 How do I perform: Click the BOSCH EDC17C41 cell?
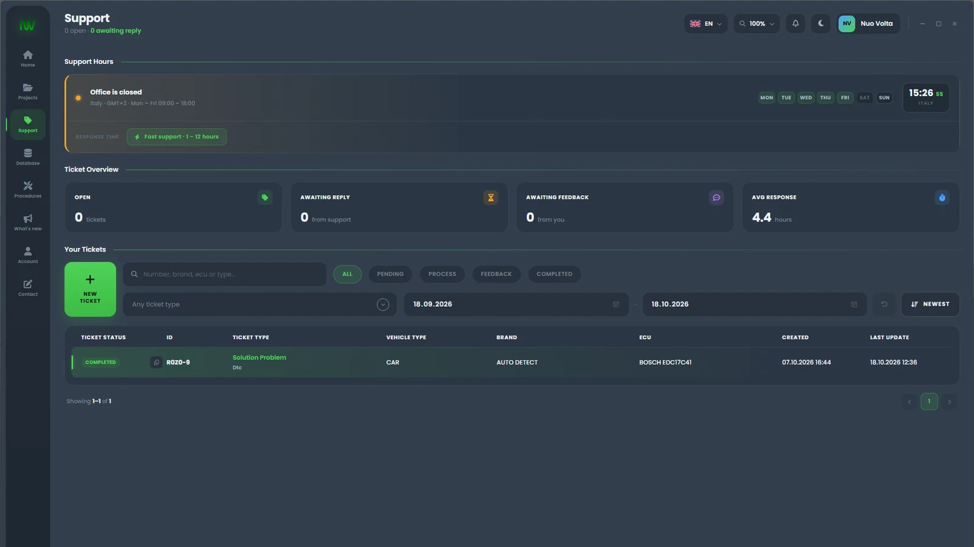tap(665, 362)
